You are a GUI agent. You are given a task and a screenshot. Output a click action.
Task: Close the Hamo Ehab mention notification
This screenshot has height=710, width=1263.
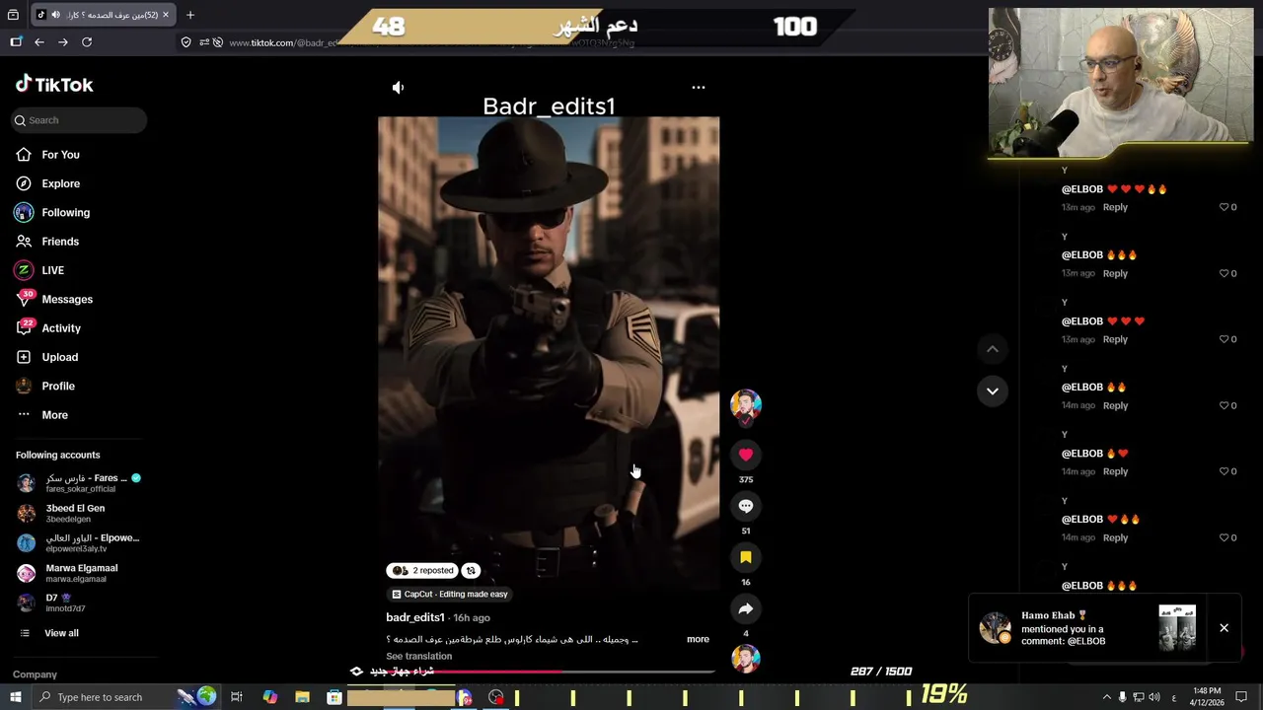click(x=1224, y=628)
